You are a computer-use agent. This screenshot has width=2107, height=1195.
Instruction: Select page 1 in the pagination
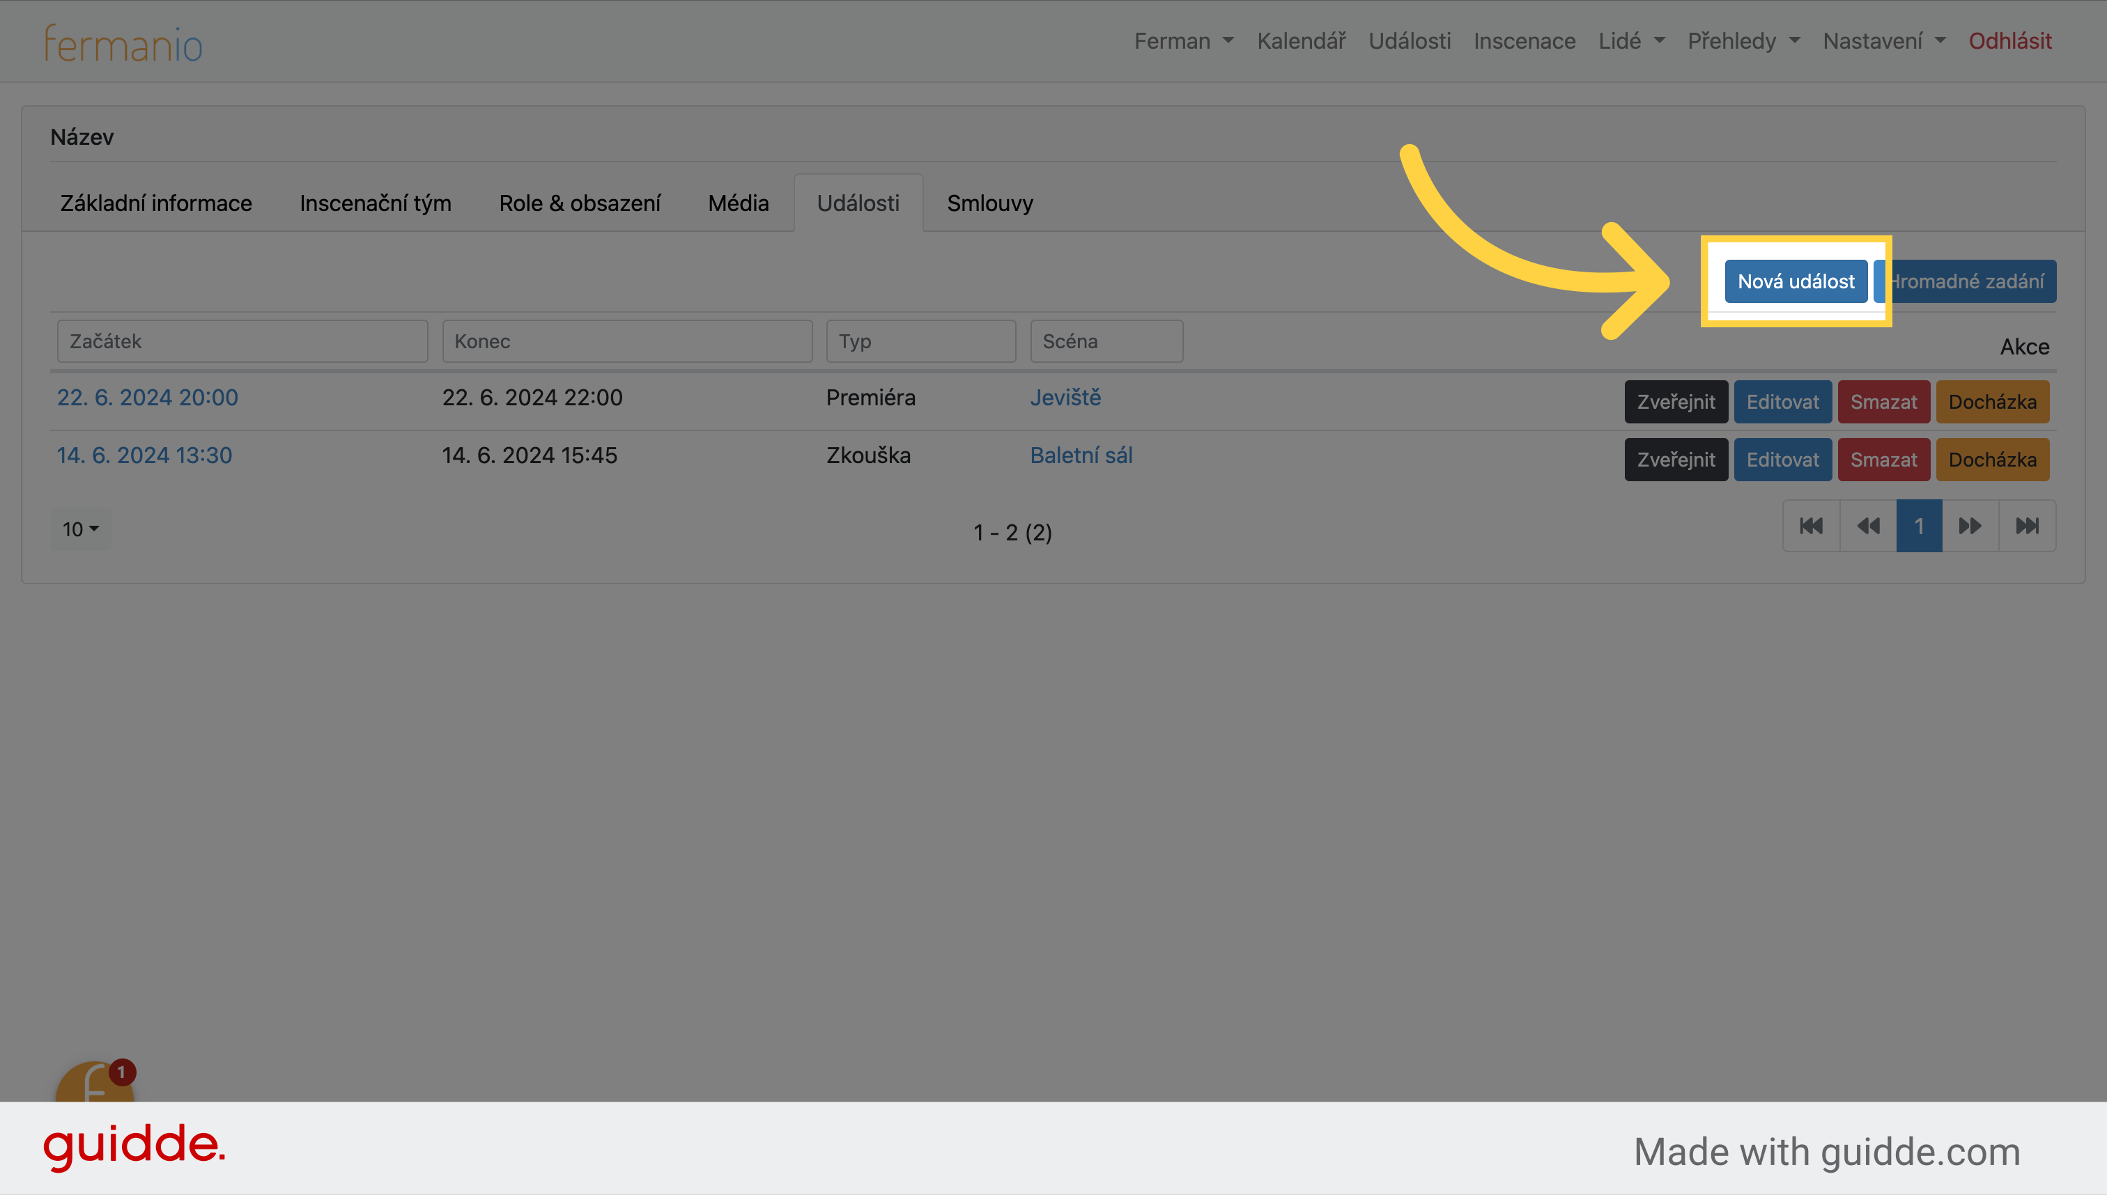pyautogui.click(x=1919, y=526)
